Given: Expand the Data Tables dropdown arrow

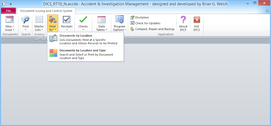Looking at the screenshot, I should [106, 30].
